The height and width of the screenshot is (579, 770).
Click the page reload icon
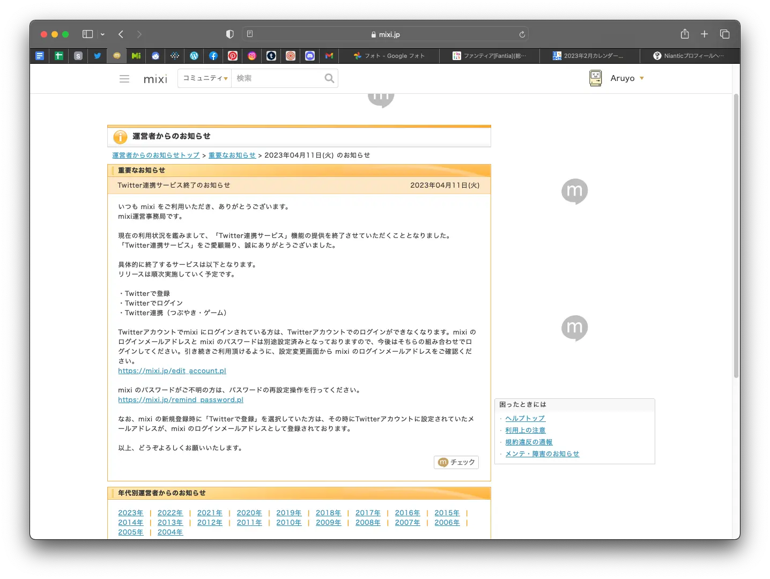coord(522,34)
